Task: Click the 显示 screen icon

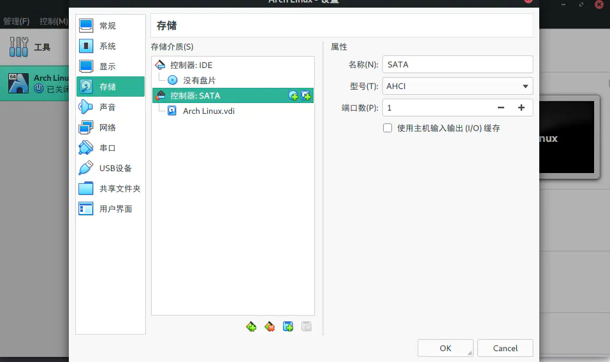Action: click(85, 66)
